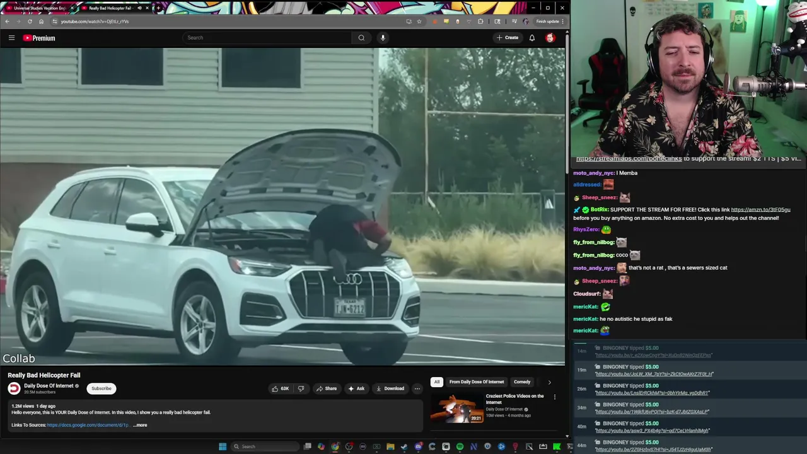Activate voice search microphone

pyautogui.click(x=383, y=38)
